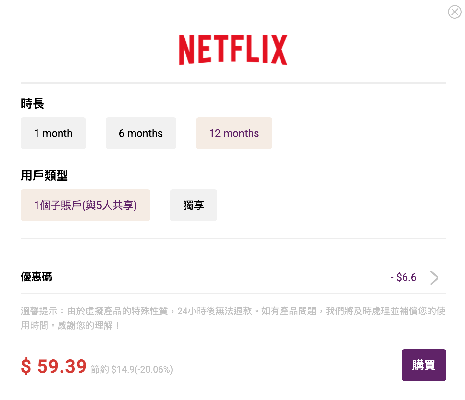Screen dimensions: 465x400
Task: Pick the 12 months duration option
Action: [x=234, y=133]
